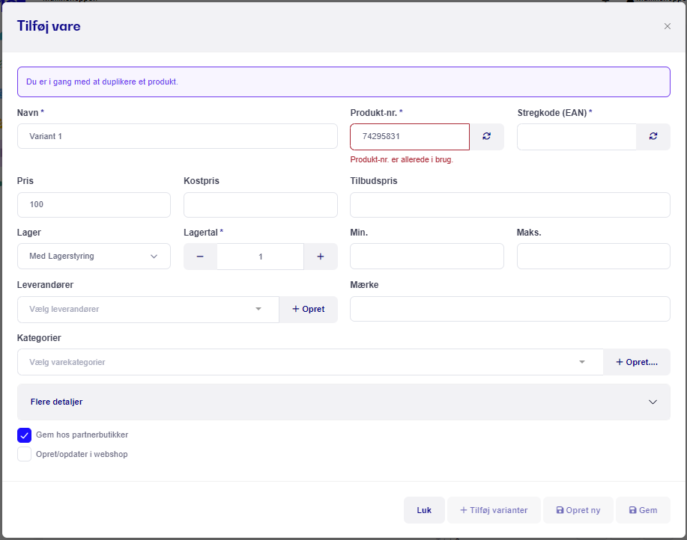The image size is (687, 540).
Task: Save the product with Gem button
Action: (644, 510)
